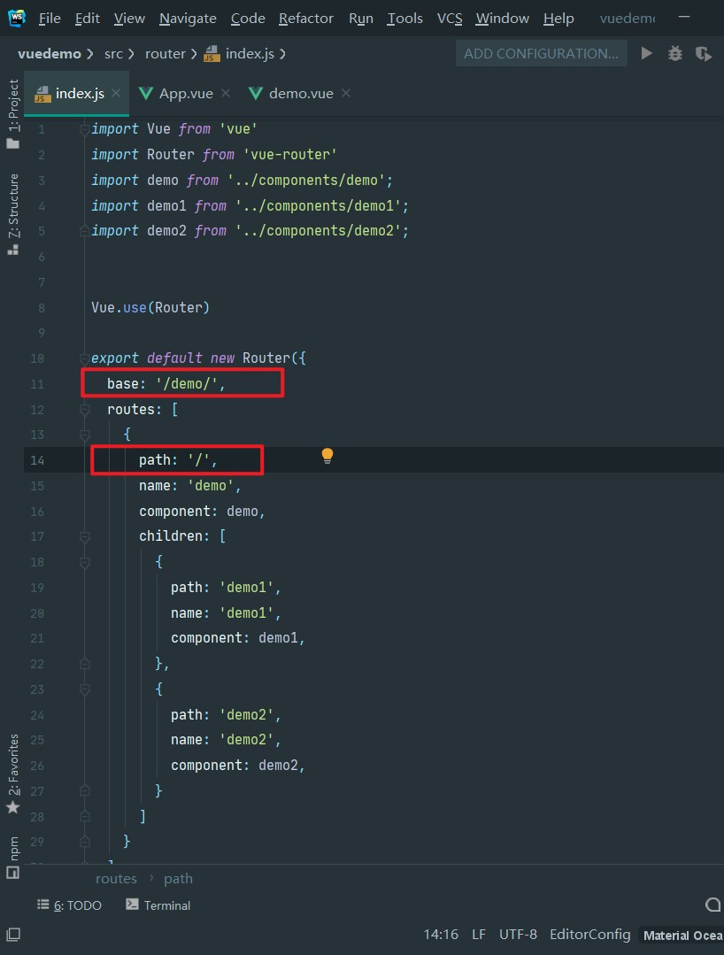Viewport: 724px width, 955px height.
Task: Click router in the navigation breadcrumb
Action: (x=165, y=54)
